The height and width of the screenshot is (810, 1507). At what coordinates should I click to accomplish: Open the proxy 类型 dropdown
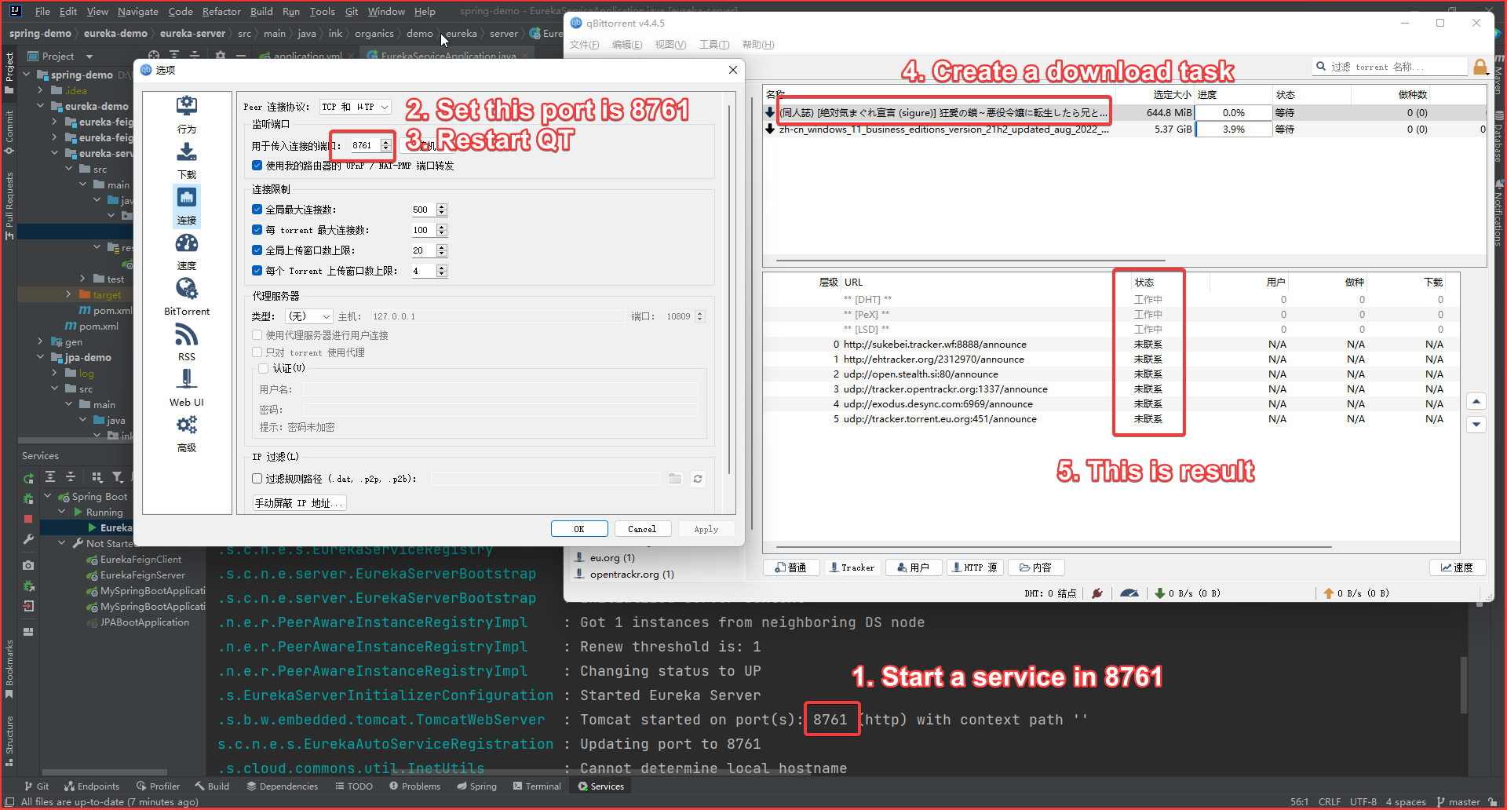coord(308,316)
